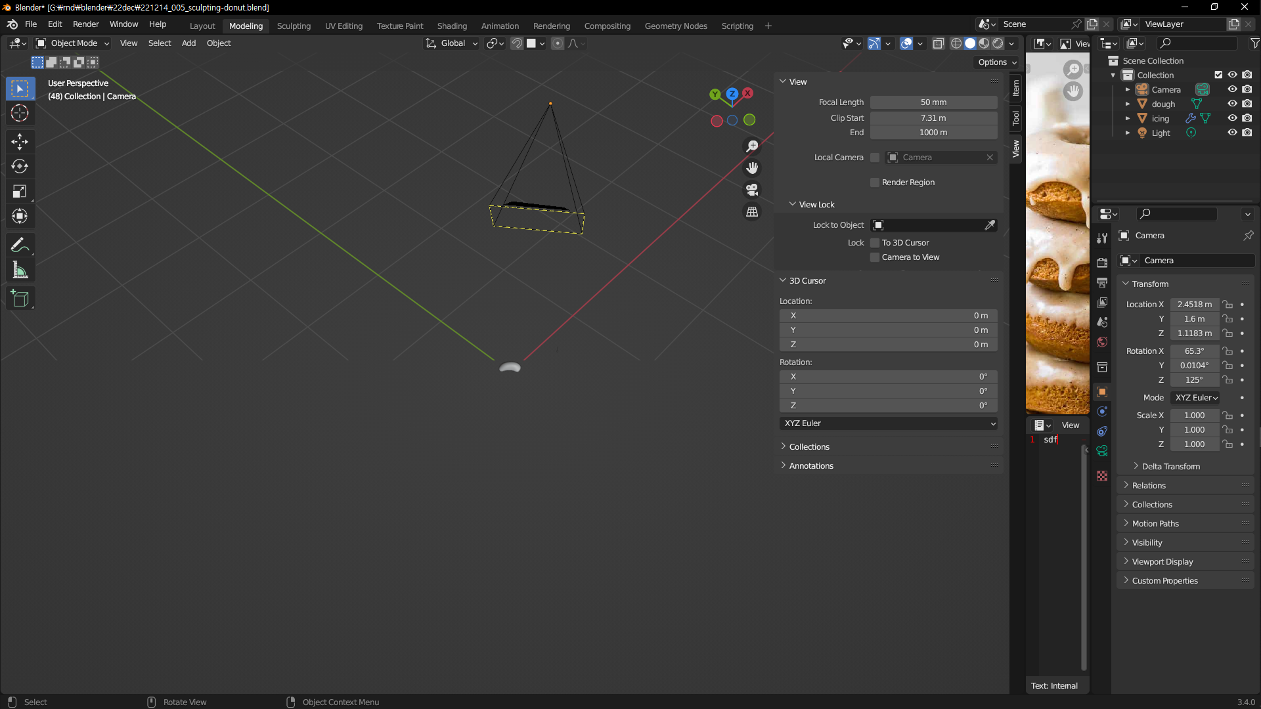Switch to the Sculpting workspace tab
Screen dimensions: 1261x709
pyautogui.click(x=294, y=26)
